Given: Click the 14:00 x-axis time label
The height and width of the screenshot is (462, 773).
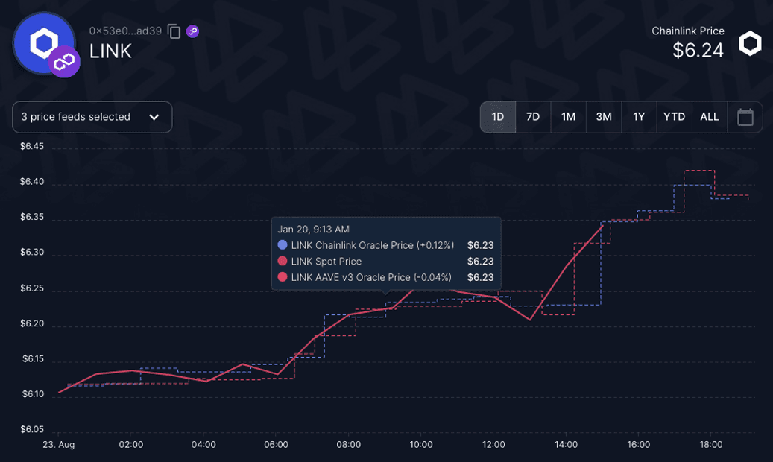Looking at the screenshot, I should (566, 445).
